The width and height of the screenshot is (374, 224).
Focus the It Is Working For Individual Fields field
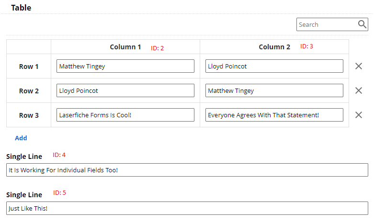point(187,170)
